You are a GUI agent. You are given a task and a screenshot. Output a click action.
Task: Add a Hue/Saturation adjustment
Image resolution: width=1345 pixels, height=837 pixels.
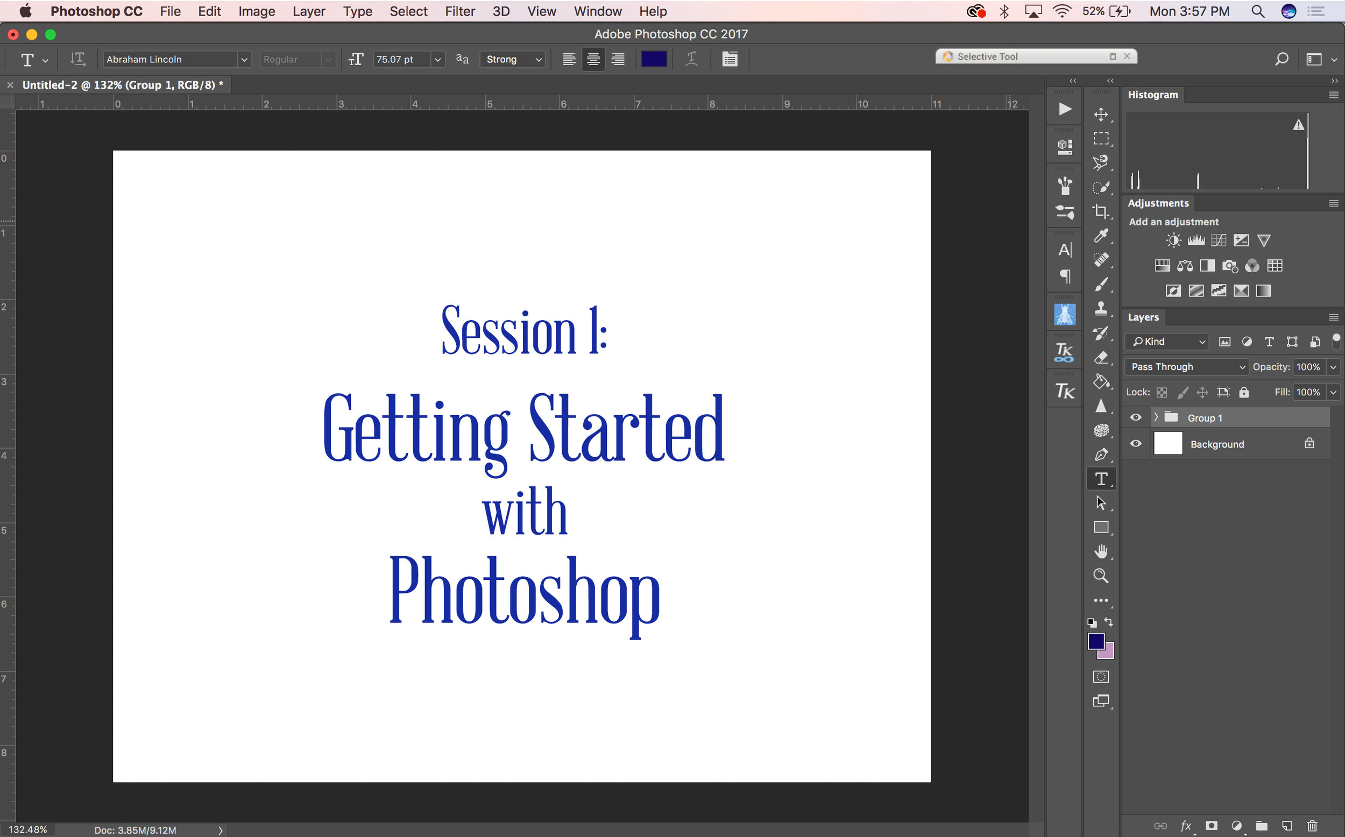(x=1162, y=266)
